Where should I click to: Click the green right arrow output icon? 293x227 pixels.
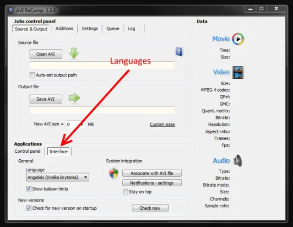(74, 98)
